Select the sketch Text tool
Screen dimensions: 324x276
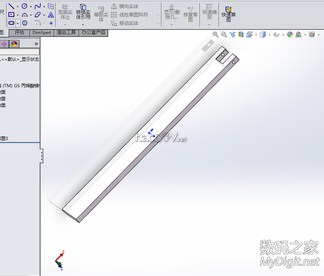[51, 15]
